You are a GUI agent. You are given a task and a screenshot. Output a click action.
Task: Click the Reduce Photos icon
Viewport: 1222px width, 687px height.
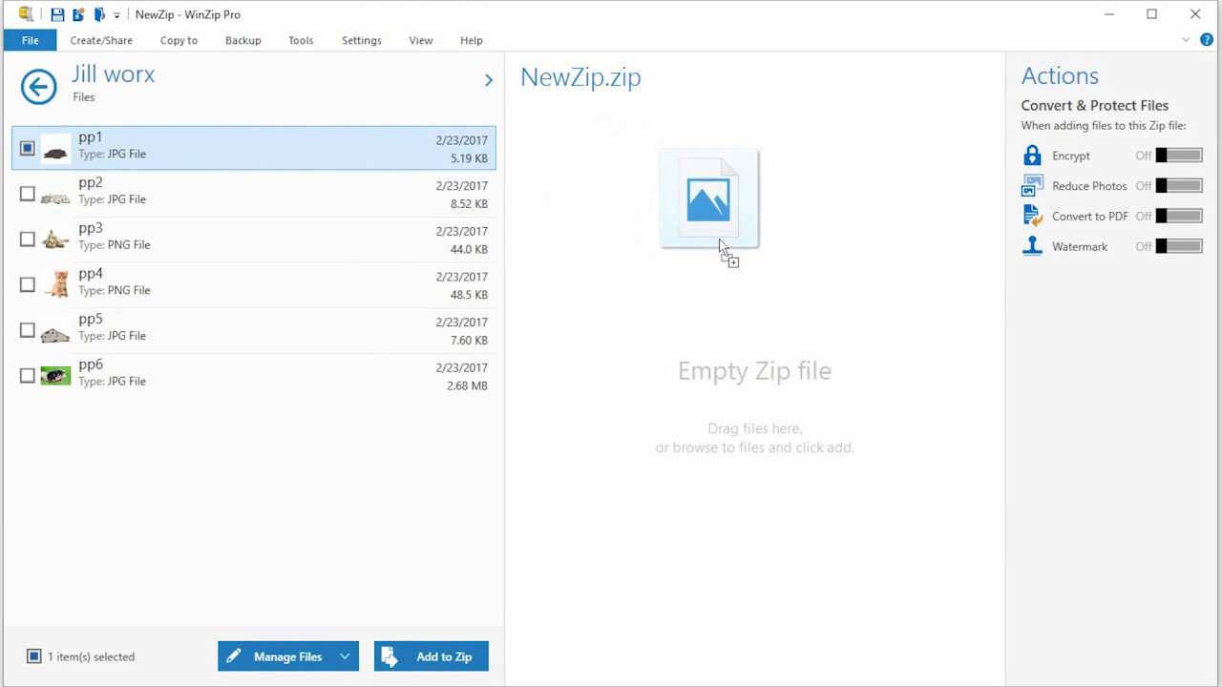pyautogui.click(x=1032, y=185)
